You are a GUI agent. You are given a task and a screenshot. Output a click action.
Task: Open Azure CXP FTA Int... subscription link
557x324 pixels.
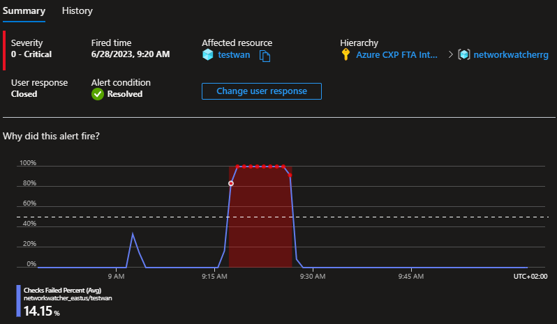tap(398, 55)
